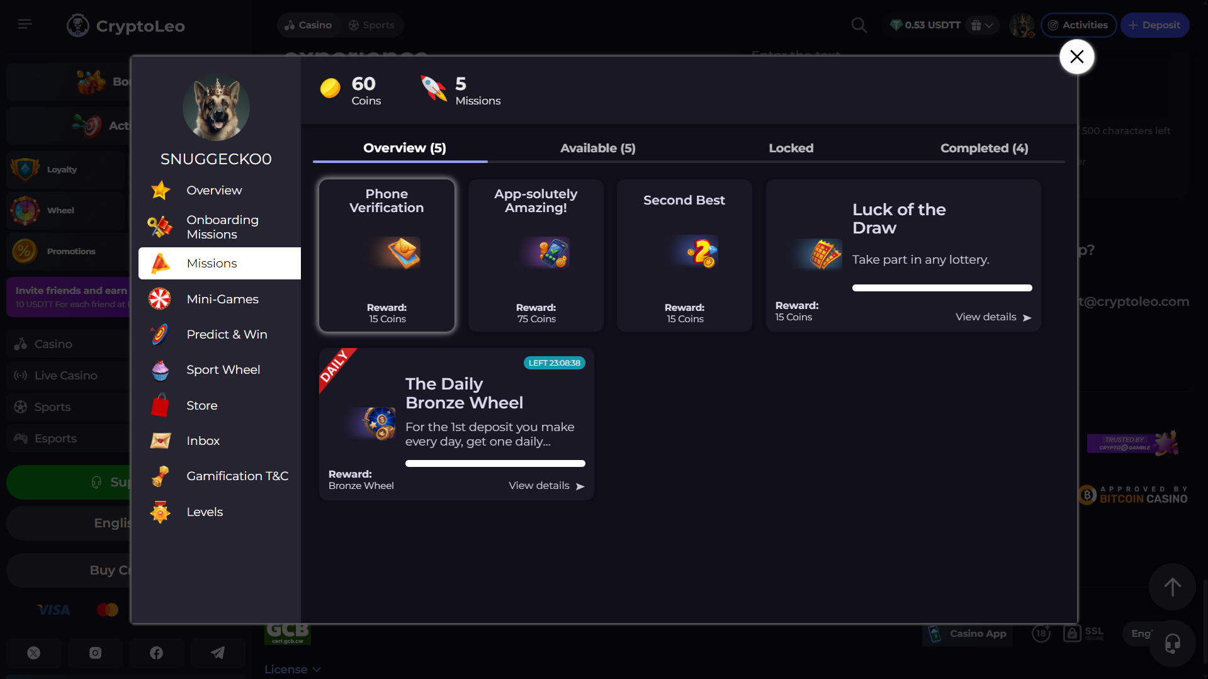
Task: Click the Inbox envelope icon
Action: click(x=160, y=441)
